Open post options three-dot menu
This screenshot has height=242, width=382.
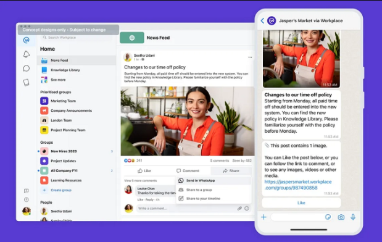[x=250, y=57]
